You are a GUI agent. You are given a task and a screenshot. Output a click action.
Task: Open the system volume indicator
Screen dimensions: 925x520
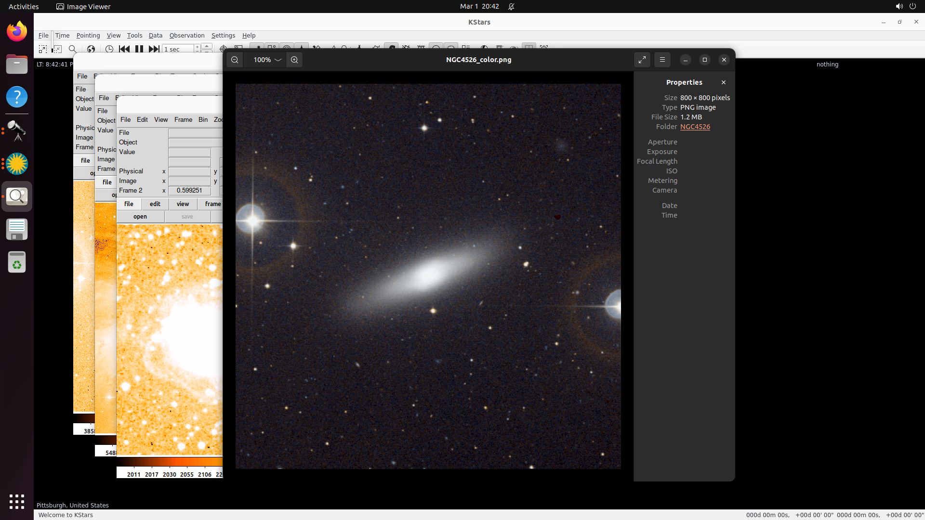[899, 6]
